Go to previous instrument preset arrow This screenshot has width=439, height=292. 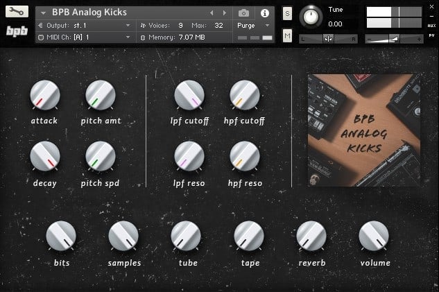pos(212,12)
